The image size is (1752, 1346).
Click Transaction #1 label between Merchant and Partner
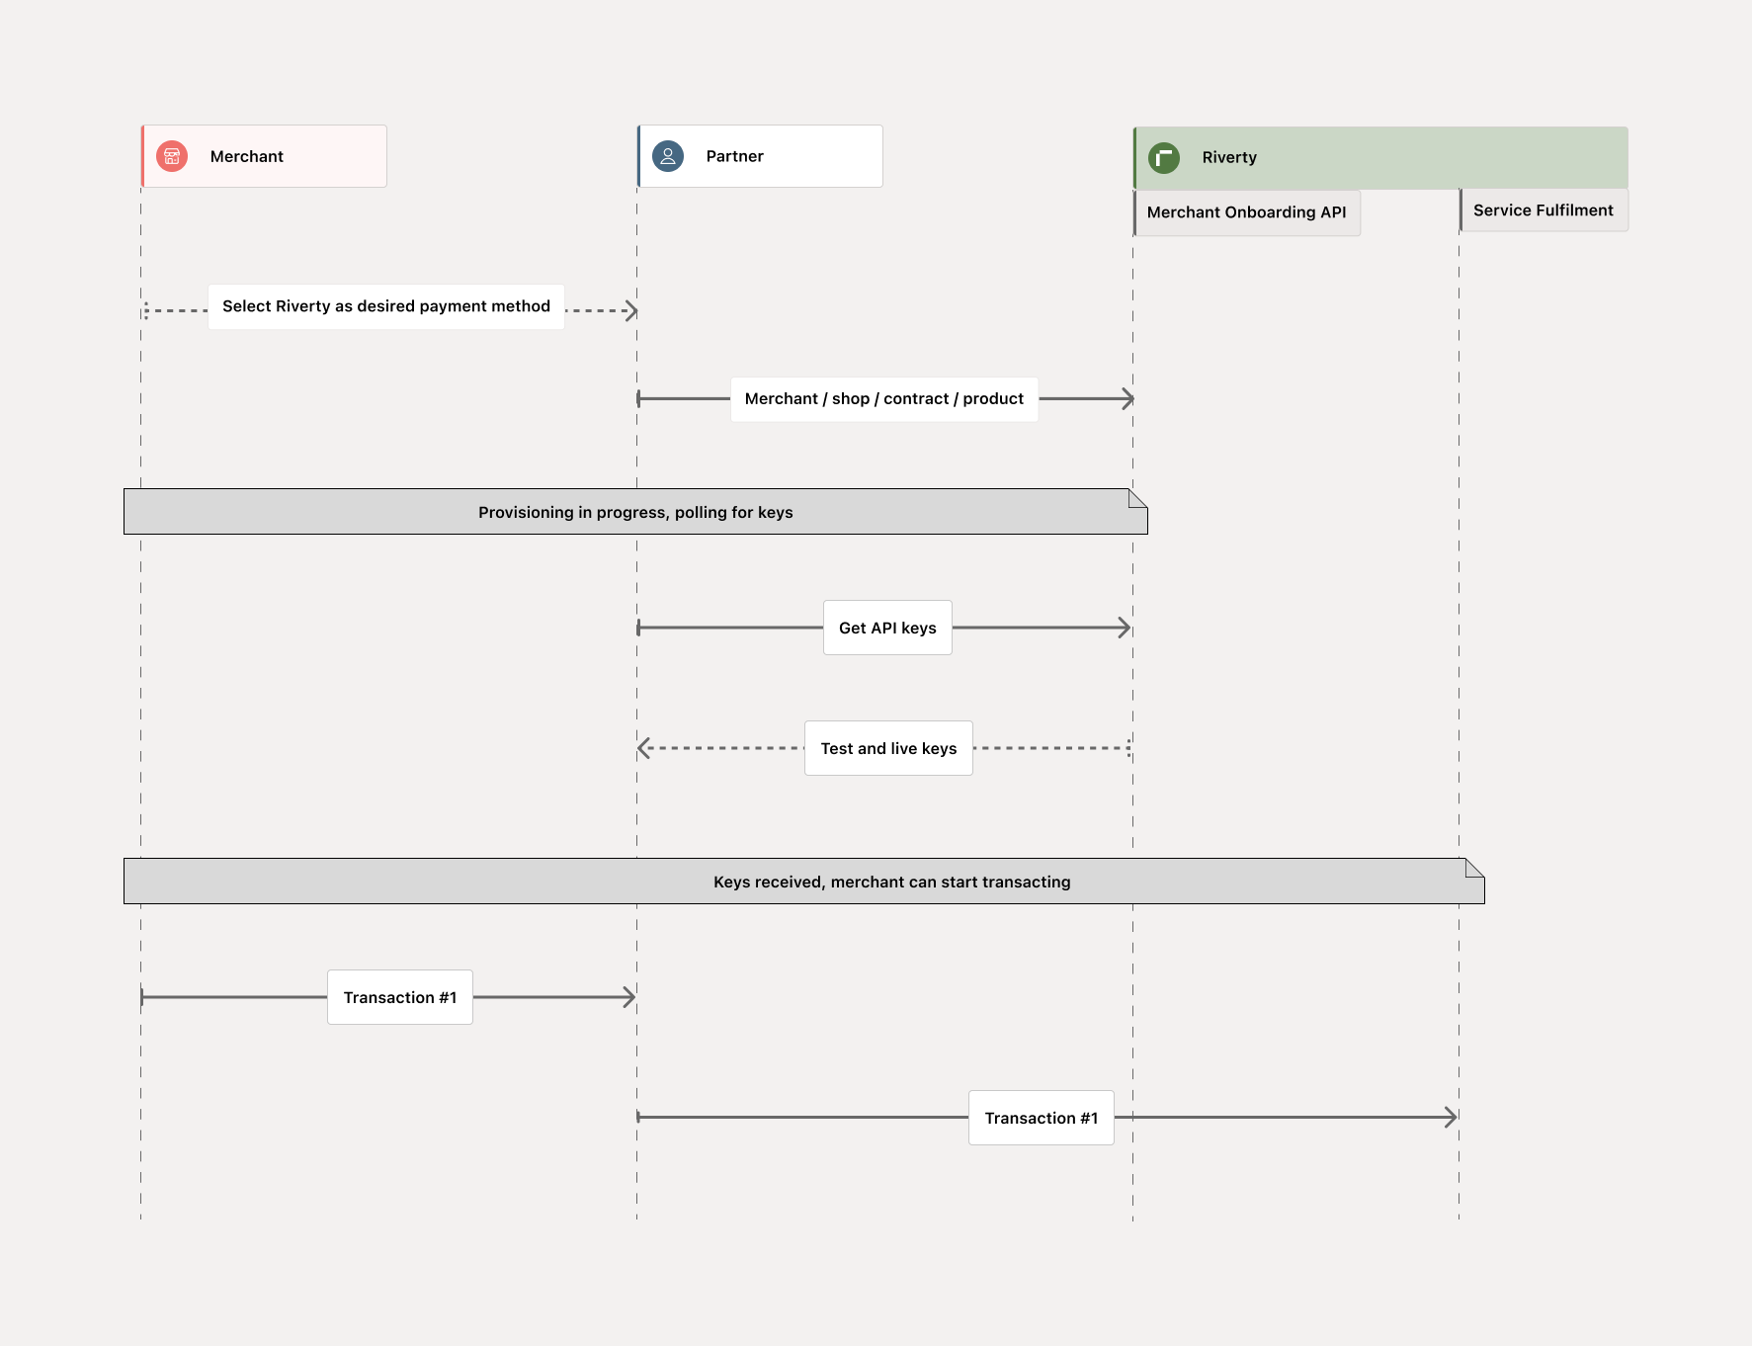400,997
